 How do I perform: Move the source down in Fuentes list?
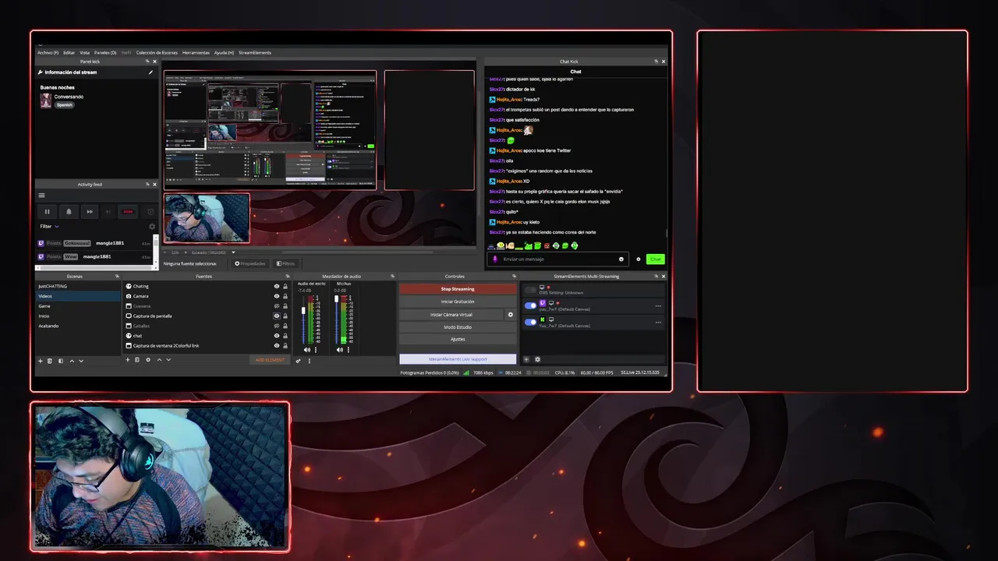(x=168, y=360)
